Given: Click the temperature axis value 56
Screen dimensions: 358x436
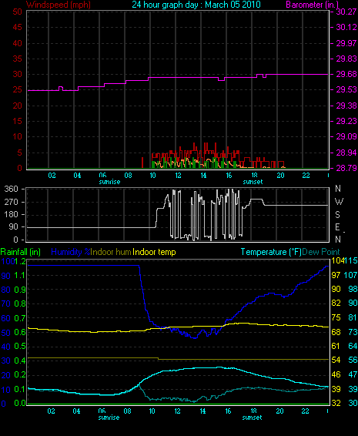Looking at the screenshot, I should tap(353, 360).
